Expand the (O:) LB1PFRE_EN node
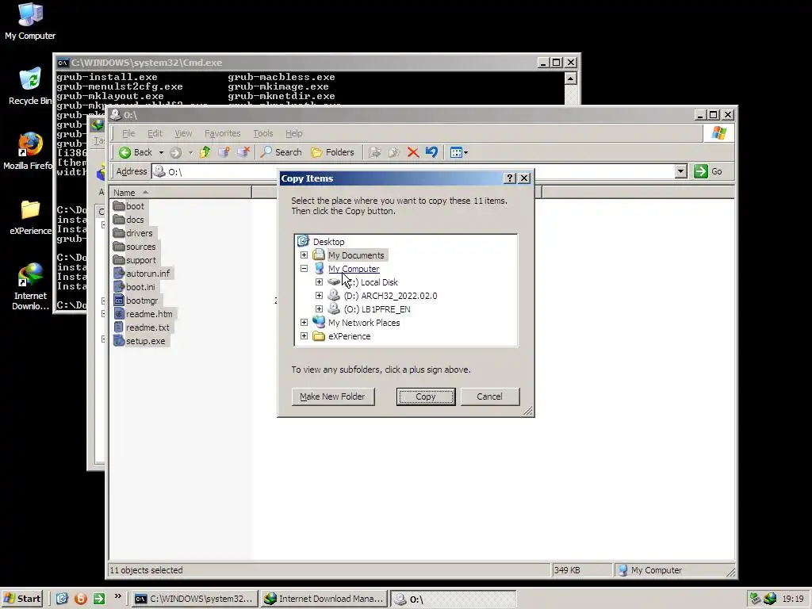This screenshot has width=812, height=609. (319, 308)
